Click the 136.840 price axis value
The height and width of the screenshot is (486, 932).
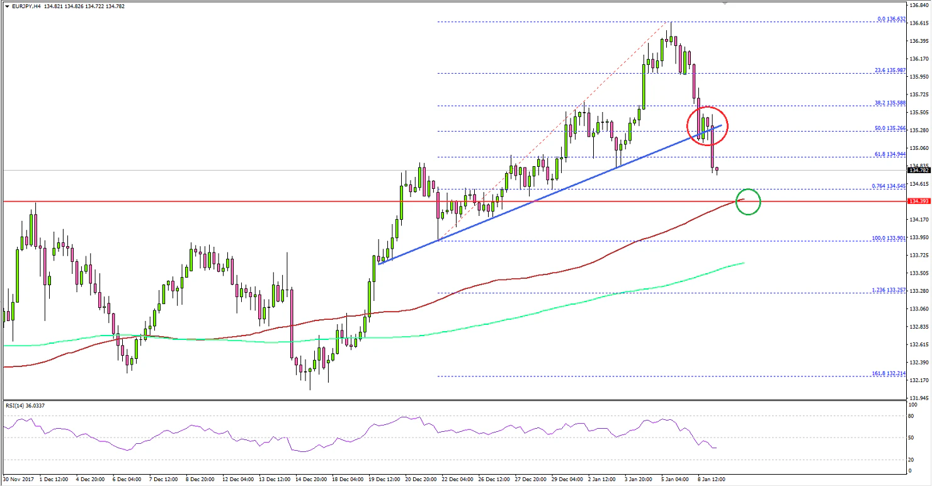click(x=918, y=5)
